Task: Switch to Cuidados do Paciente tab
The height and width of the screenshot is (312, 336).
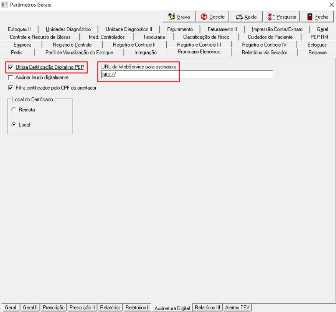Action: coord(270,37)
